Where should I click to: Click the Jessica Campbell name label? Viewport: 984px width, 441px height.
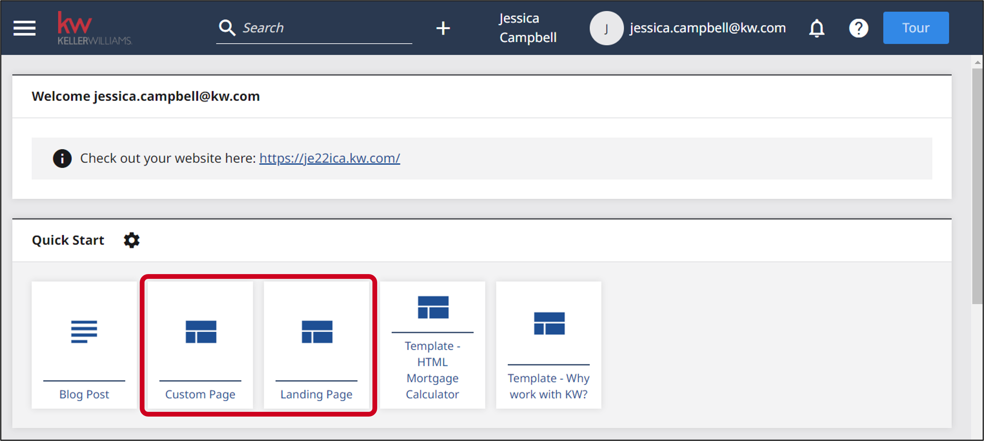(527, 28)
